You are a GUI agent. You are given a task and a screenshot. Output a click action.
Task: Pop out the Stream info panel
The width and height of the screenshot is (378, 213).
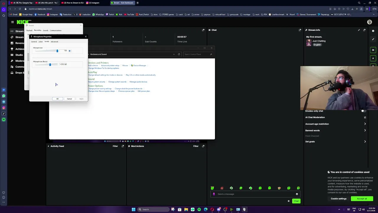click(364, 30)
